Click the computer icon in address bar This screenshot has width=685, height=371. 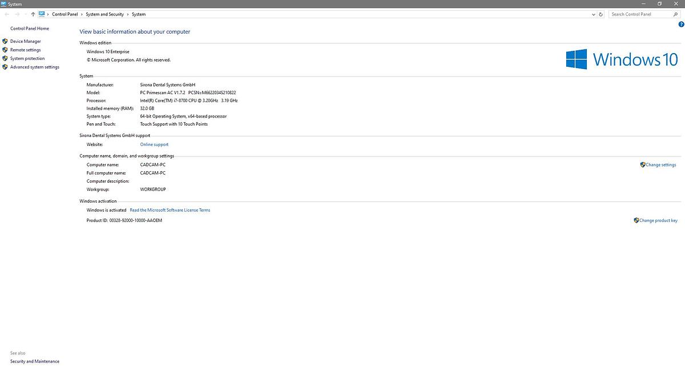(x=42, y=14)
